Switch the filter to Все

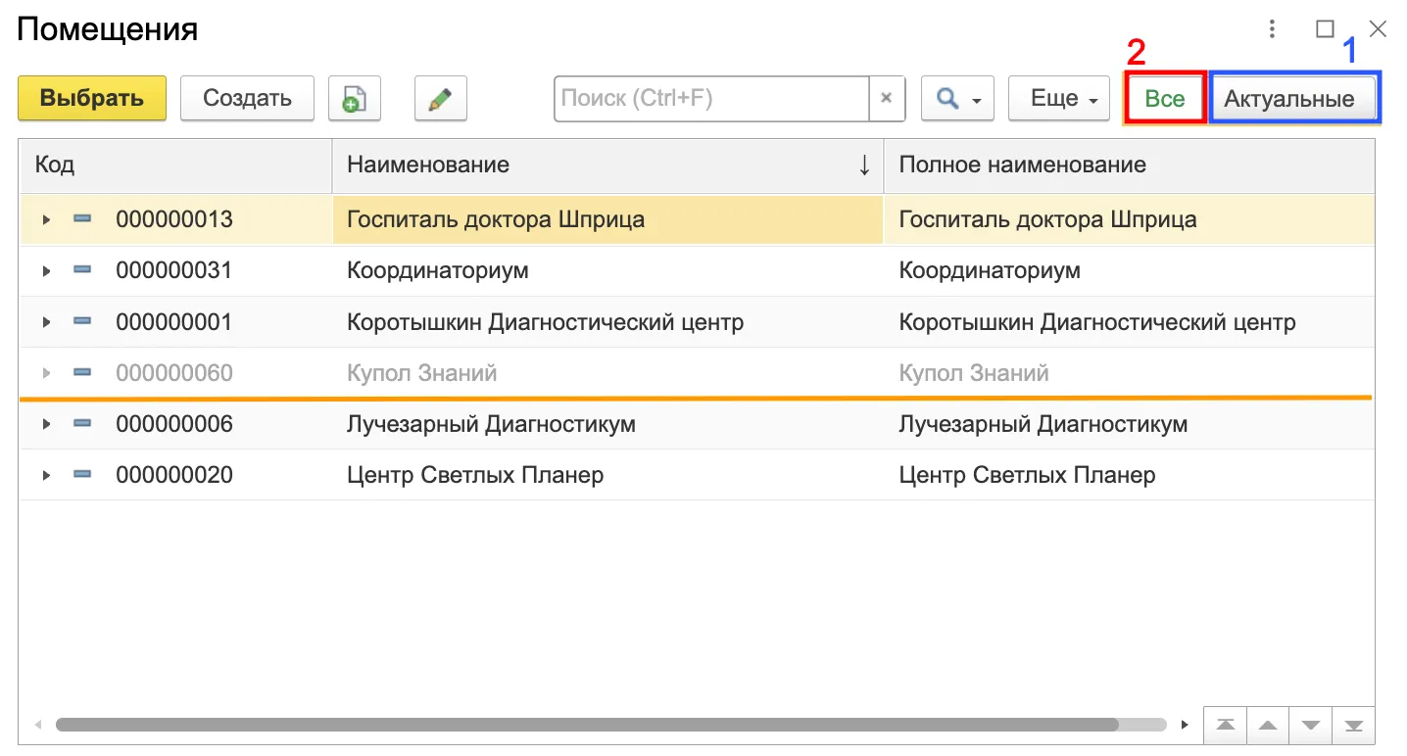pyautogui.click(x=1165, y=98)
